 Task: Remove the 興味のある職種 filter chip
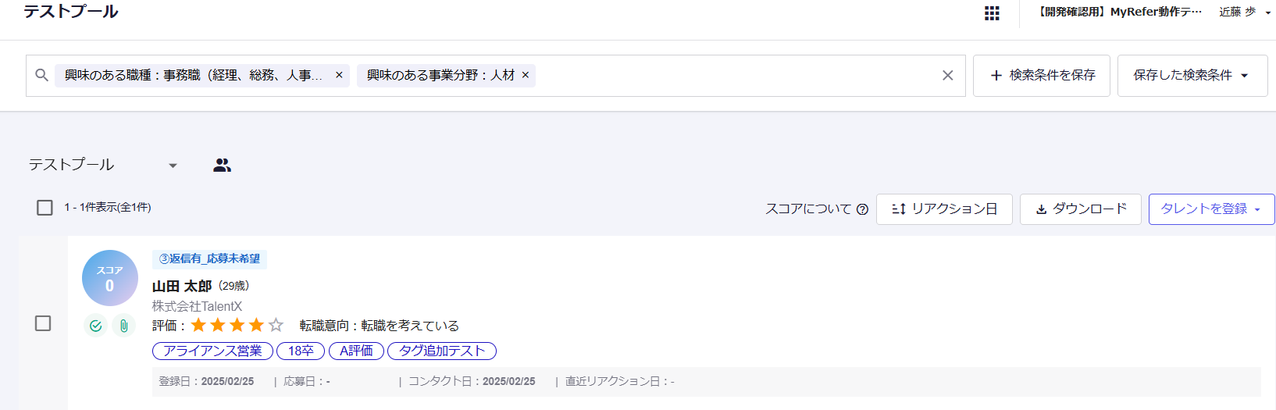(x=339, y=75)
